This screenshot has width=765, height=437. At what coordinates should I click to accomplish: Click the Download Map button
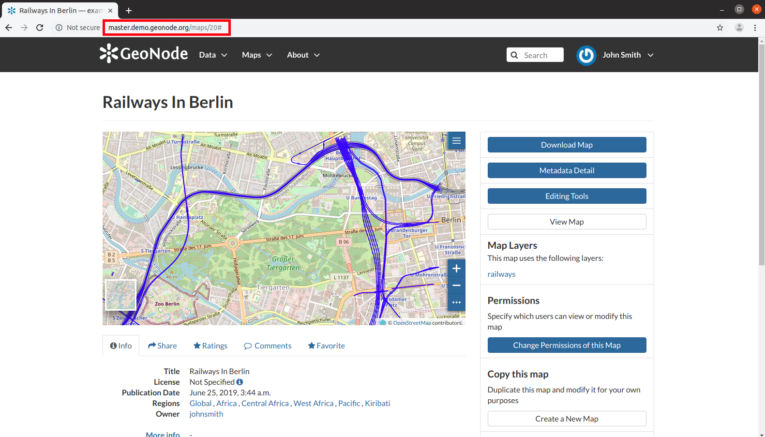[567, 145]
